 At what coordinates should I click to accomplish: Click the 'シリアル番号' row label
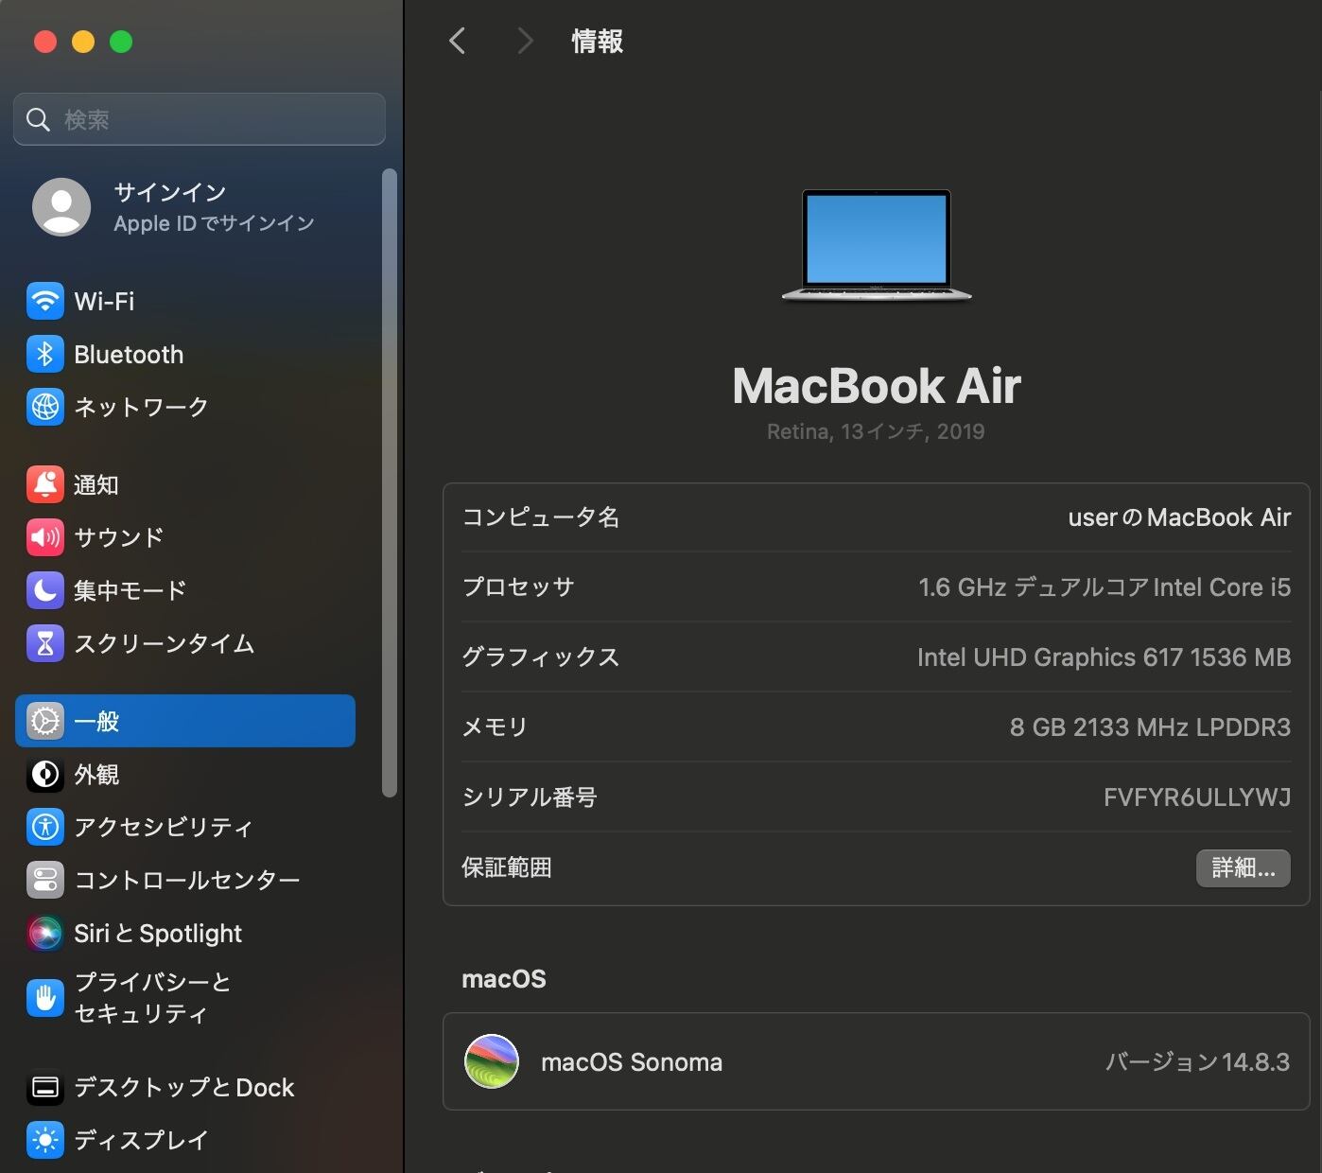530,797
